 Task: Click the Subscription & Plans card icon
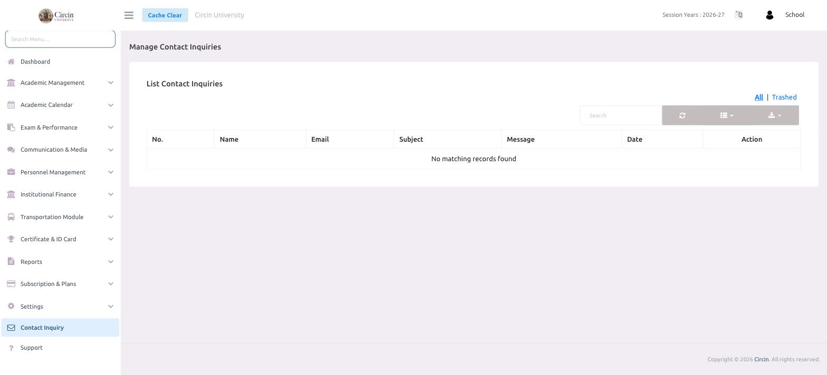tap(11, 284)
